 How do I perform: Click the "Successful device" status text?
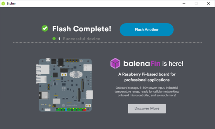click(x=82, y=39)
